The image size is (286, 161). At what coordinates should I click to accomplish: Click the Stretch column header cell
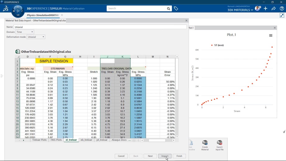point(94,72)
